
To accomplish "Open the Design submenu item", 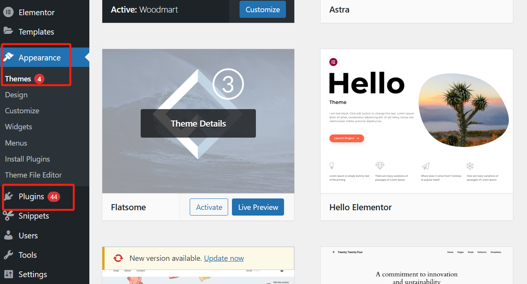I will (16, 95).
